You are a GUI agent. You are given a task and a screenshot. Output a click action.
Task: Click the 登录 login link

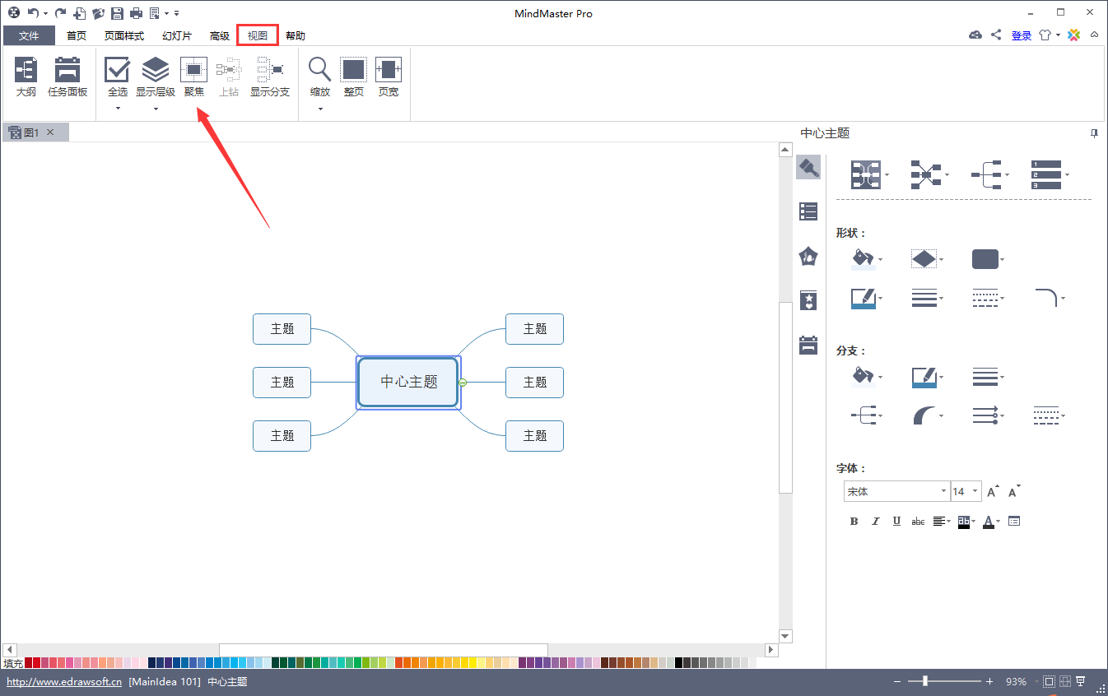tap(1022, 35)
